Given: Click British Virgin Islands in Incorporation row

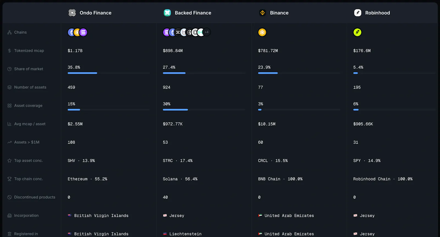Looking at the screenshot, I should point(101,216).
